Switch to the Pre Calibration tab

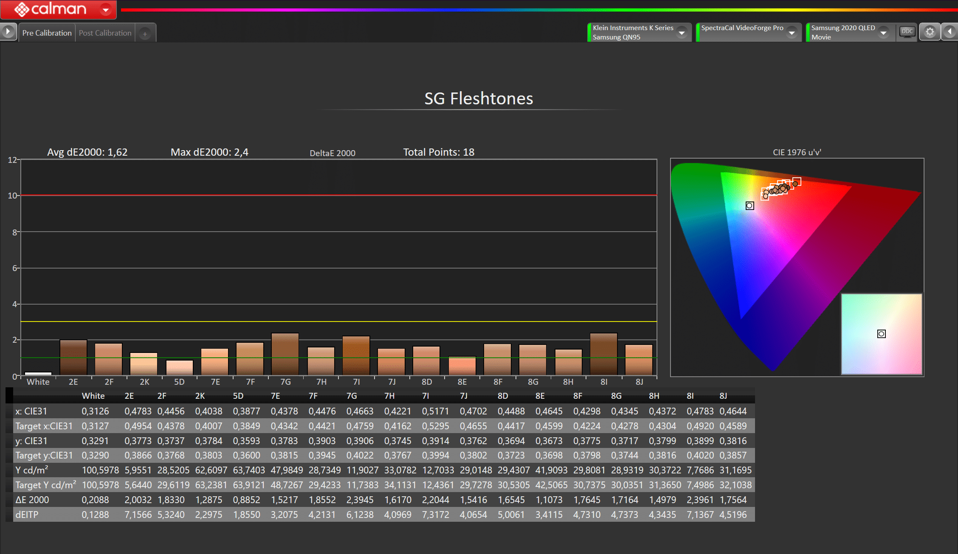click(x=47, y=33)
